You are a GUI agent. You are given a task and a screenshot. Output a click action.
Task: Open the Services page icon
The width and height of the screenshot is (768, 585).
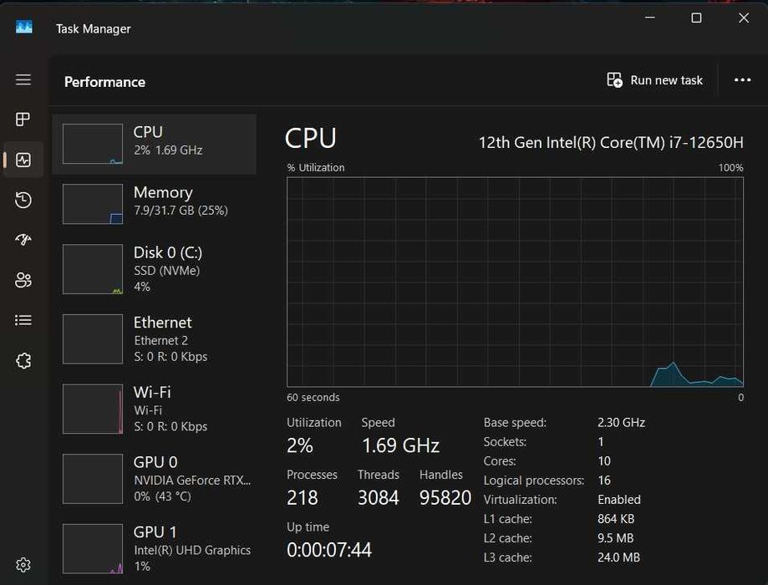[x=23, y=361]
